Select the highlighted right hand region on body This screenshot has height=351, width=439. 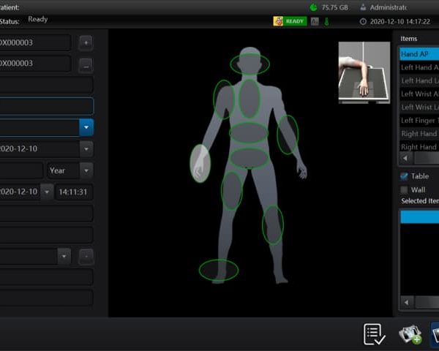(200, 162)
